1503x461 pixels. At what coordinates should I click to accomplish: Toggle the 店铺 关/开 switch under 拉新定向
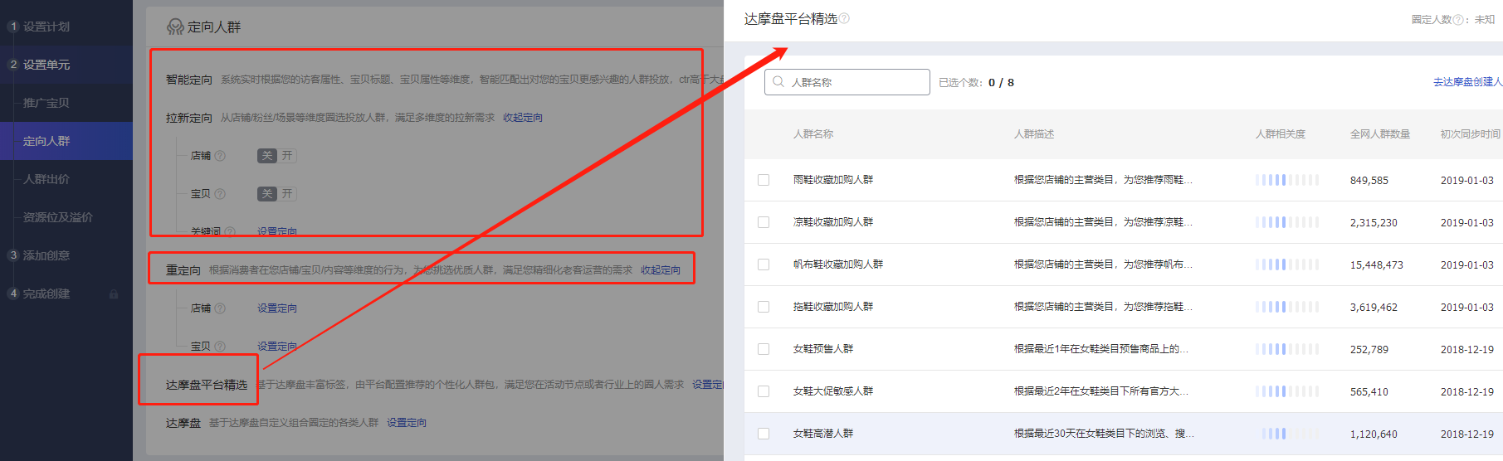coord(276,156)
